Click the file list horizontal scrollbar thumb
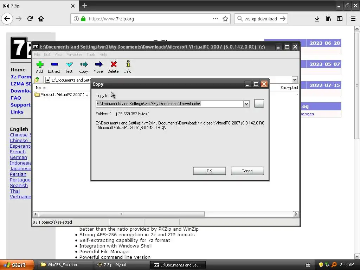360x270 pixels. click(x=122, y=214)
